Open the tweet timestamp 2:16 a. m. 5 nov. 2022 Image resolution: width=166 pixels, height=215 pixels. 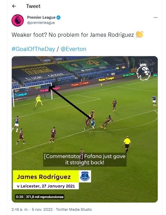click(32, 209)
